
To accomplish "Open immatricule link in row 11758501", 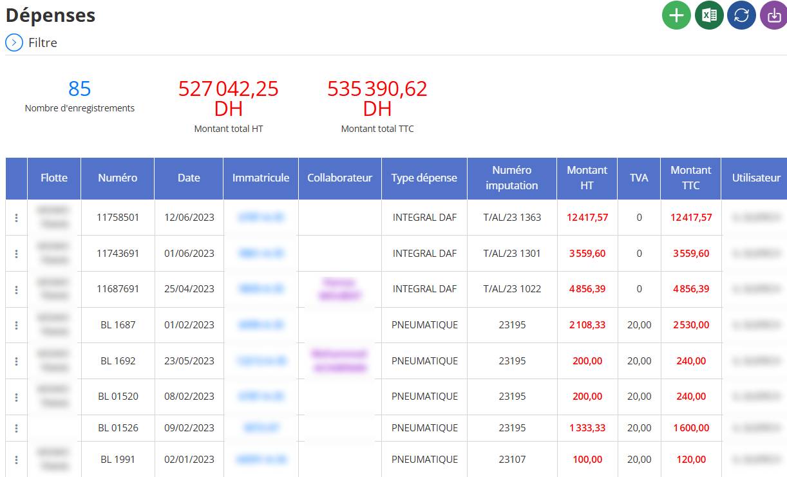I will (x=261, y=218).
